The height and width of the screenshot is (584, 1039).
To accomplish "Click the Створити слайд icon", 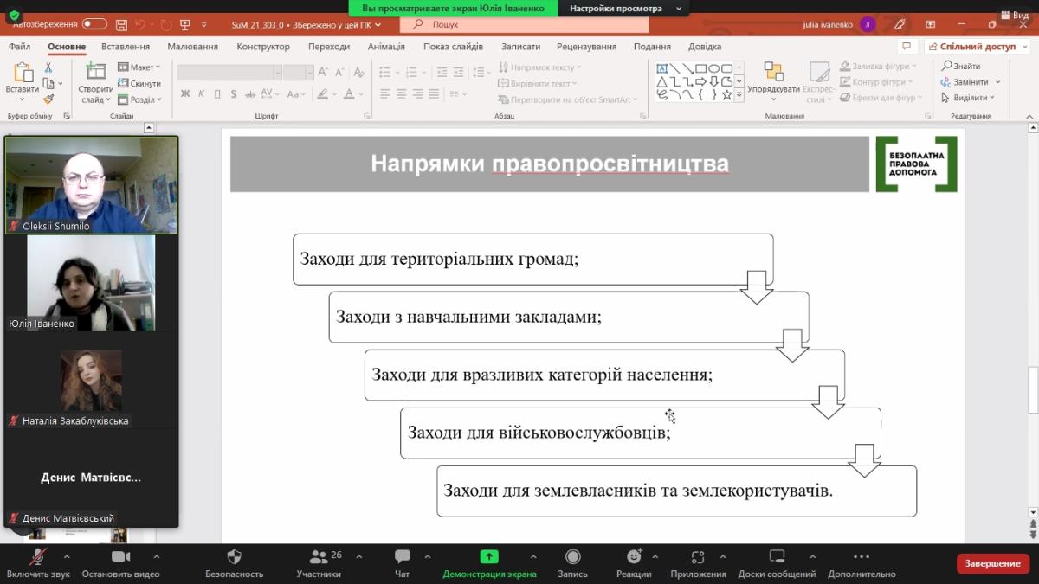I will [95, 73].
